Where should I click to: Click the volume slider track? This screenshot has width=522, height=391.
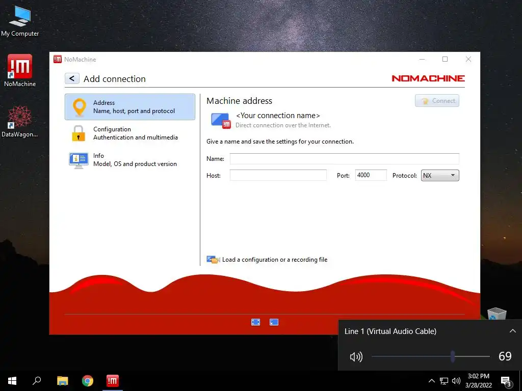tap(430, 356)
